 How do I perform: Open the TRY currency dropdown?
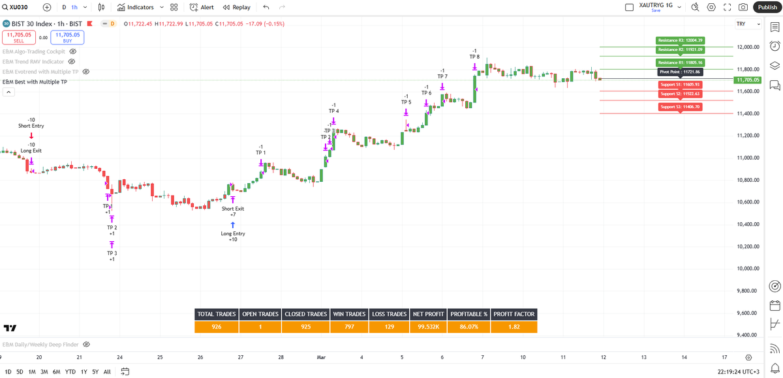(748, 24)
